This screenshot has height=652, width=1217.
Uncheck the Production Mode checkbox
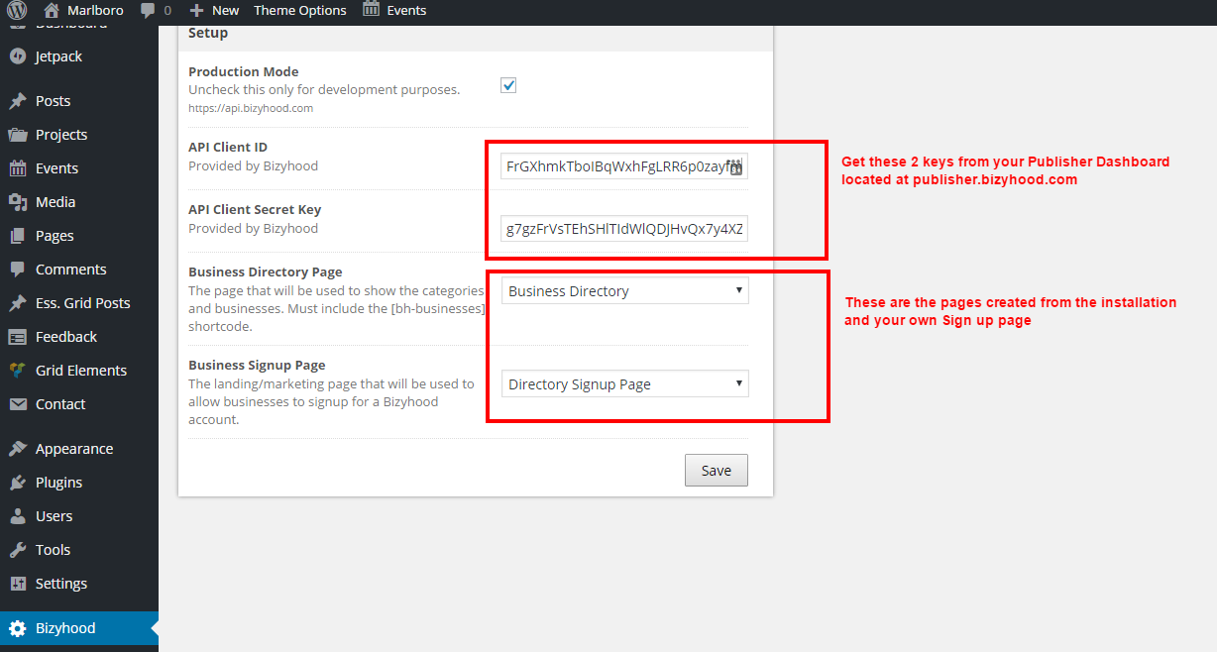click(x=508, y=85)
